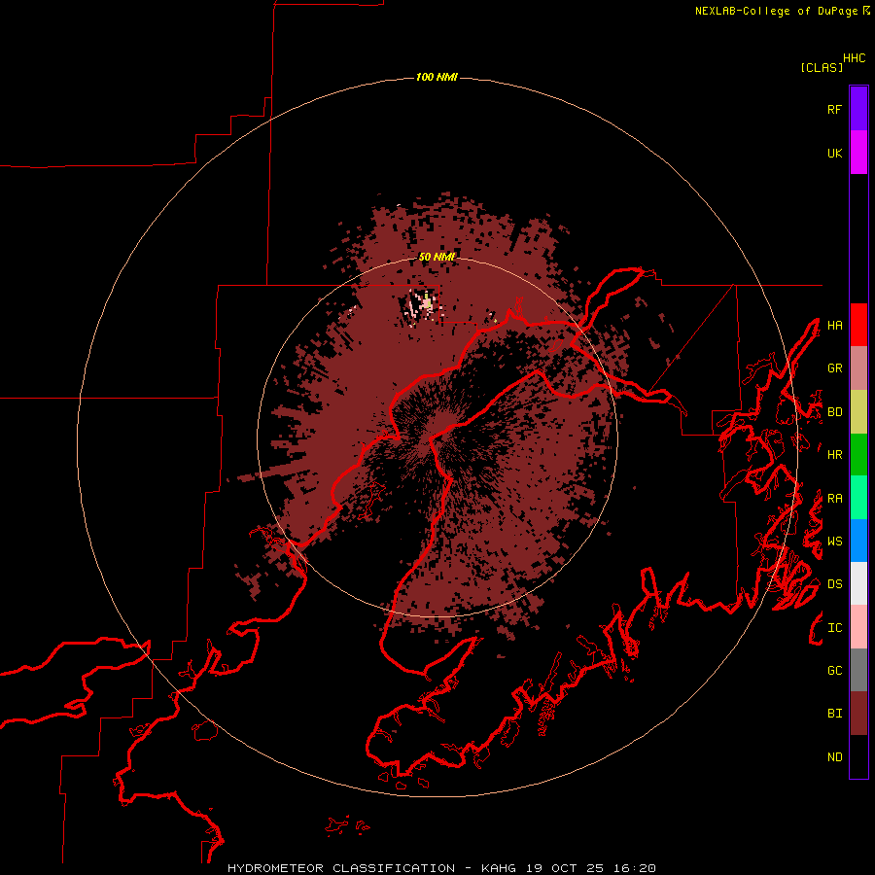
Task: Click the RF legend label
Action: 834,109
